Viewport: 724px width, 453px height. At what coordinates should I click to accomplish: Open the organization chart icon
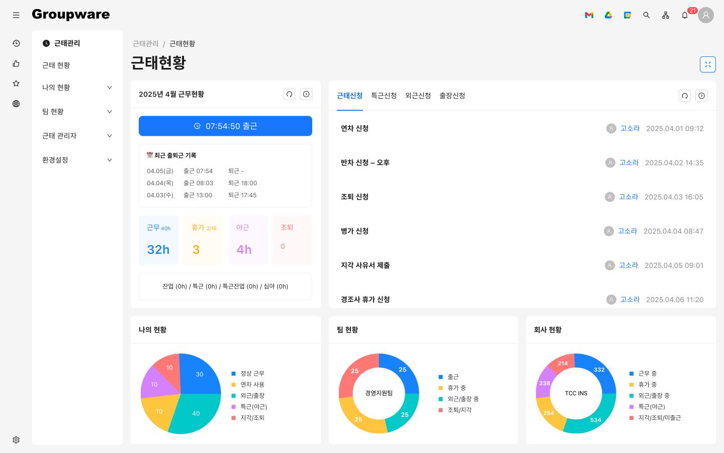pos(666,15)
